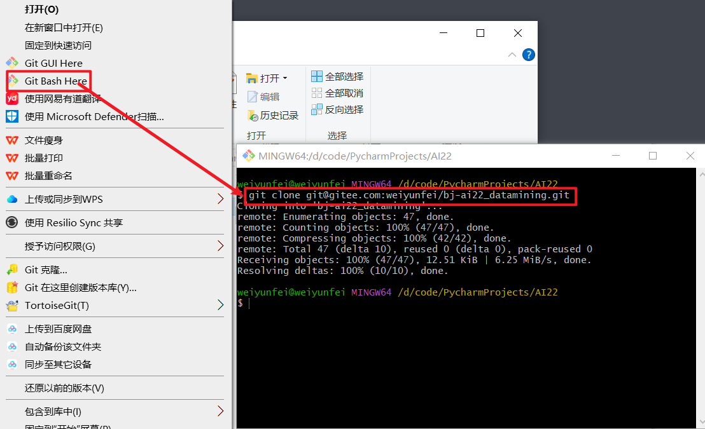Click the Baidu Netdisk icon beside 上传到百度网盘
Screen dimensions: 705x429
13,329
